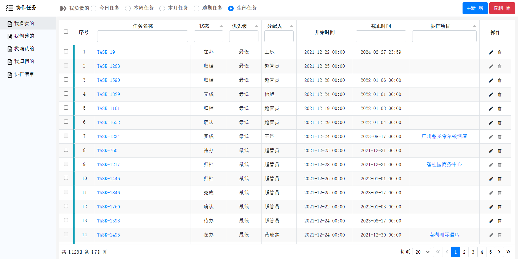Open the 碧桂园商务中心 project link

(444, 165)
